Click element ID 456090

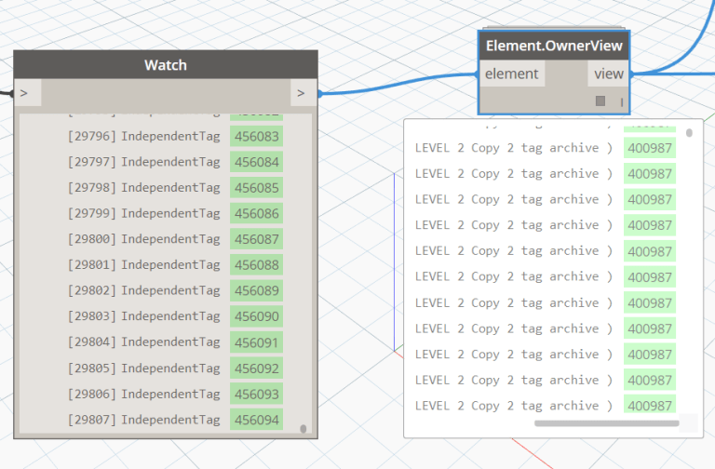[x=256, y=316]
